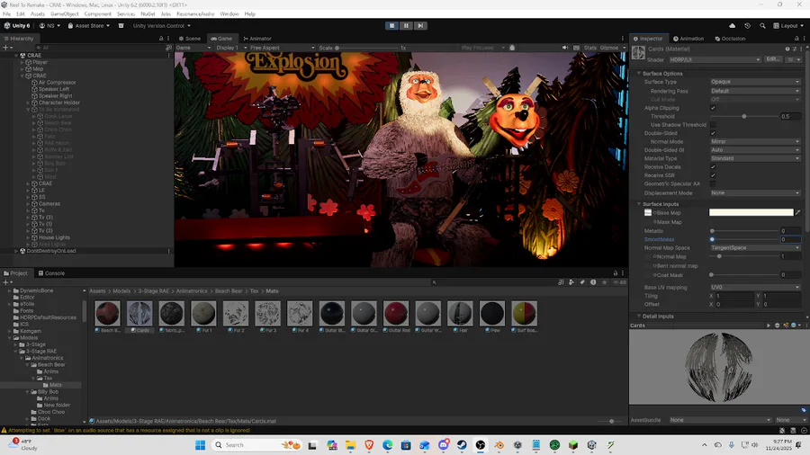Adjust the Alpha Clipping Threshold slider
The width and height of the screenshot is (810, 455).
[x=744, y=117]
